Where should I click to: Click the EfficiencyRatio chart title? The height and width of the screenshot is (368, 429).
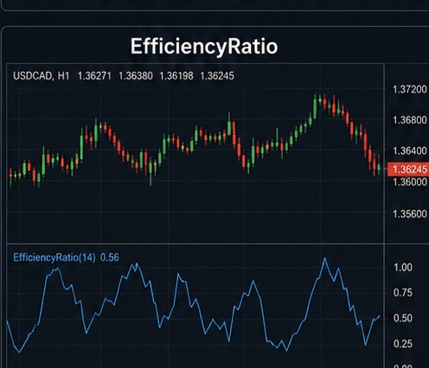[204, 47]
